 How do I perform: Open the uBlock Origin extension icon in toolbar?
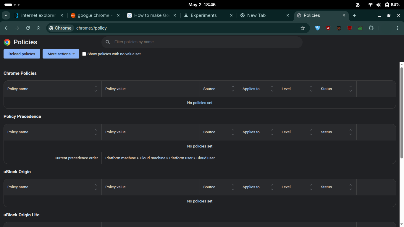[328, 28]
